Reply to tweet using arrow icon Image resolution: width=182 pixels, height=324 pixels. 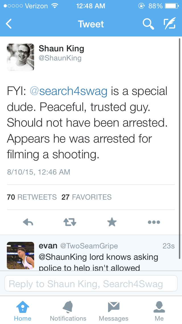[x=28, y=222]
